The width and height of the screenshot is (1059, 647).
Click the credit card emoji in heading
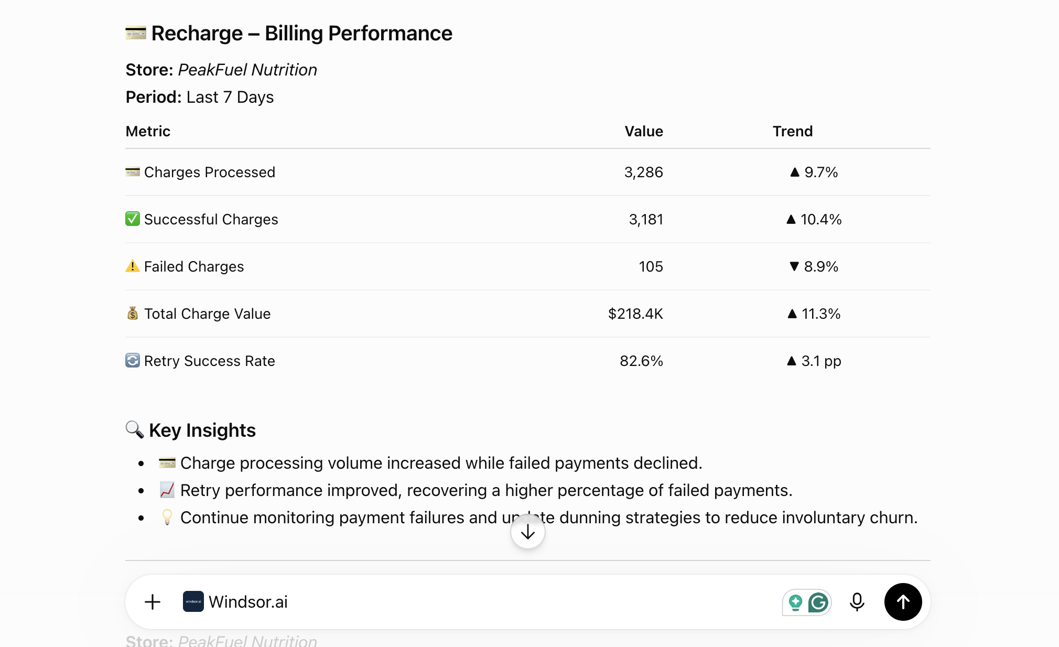136,34
